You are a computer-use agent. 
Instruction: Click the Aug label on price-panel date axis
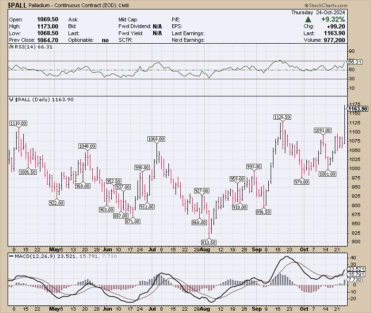(205, 249)
